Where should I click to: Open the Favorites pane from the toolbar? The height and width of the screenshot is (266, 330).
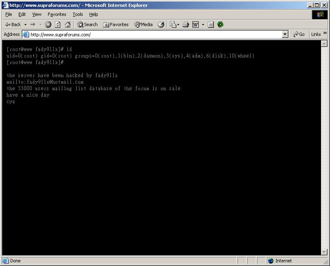coord(116,24)
